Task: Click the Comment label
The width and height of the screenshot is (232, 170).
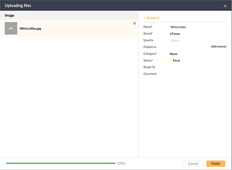Action: point(150,74)
